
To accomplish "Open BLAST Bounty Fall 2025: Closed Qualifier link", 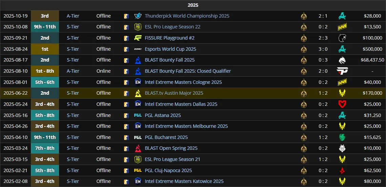I will (188, 71).
